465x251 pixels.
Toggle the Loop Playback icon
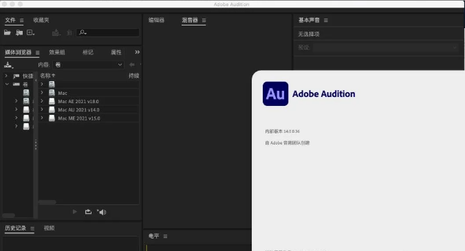pyautogui.click(x=88, y=212)
